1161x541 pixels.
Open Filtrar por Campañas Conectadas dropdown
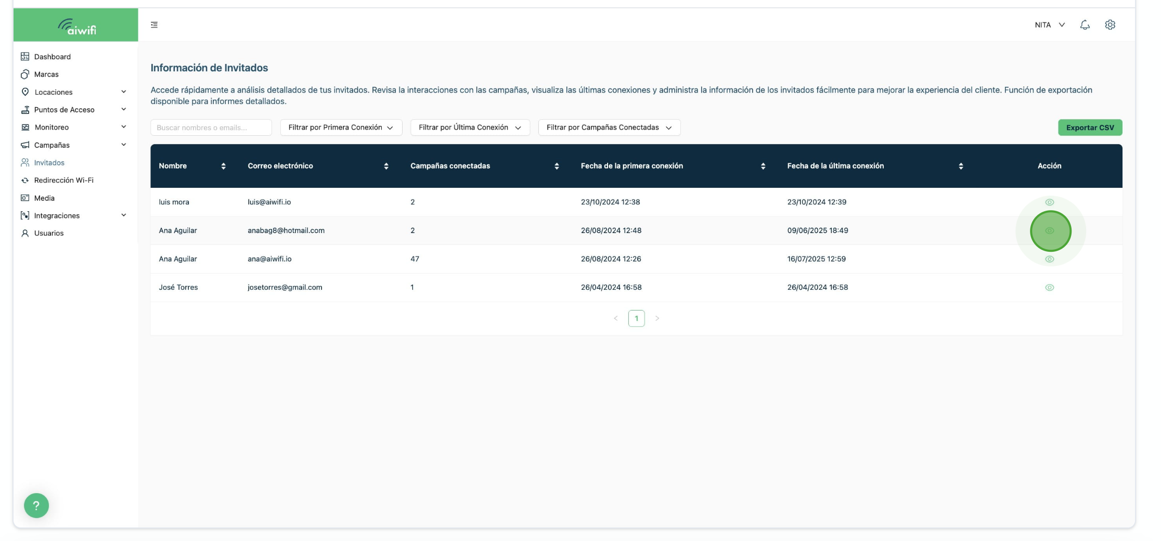610,127
